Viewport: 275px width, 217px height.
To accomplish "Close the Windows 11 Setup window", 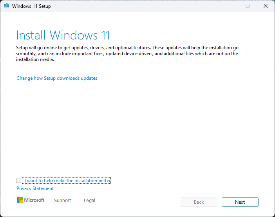I will (266, 6).
